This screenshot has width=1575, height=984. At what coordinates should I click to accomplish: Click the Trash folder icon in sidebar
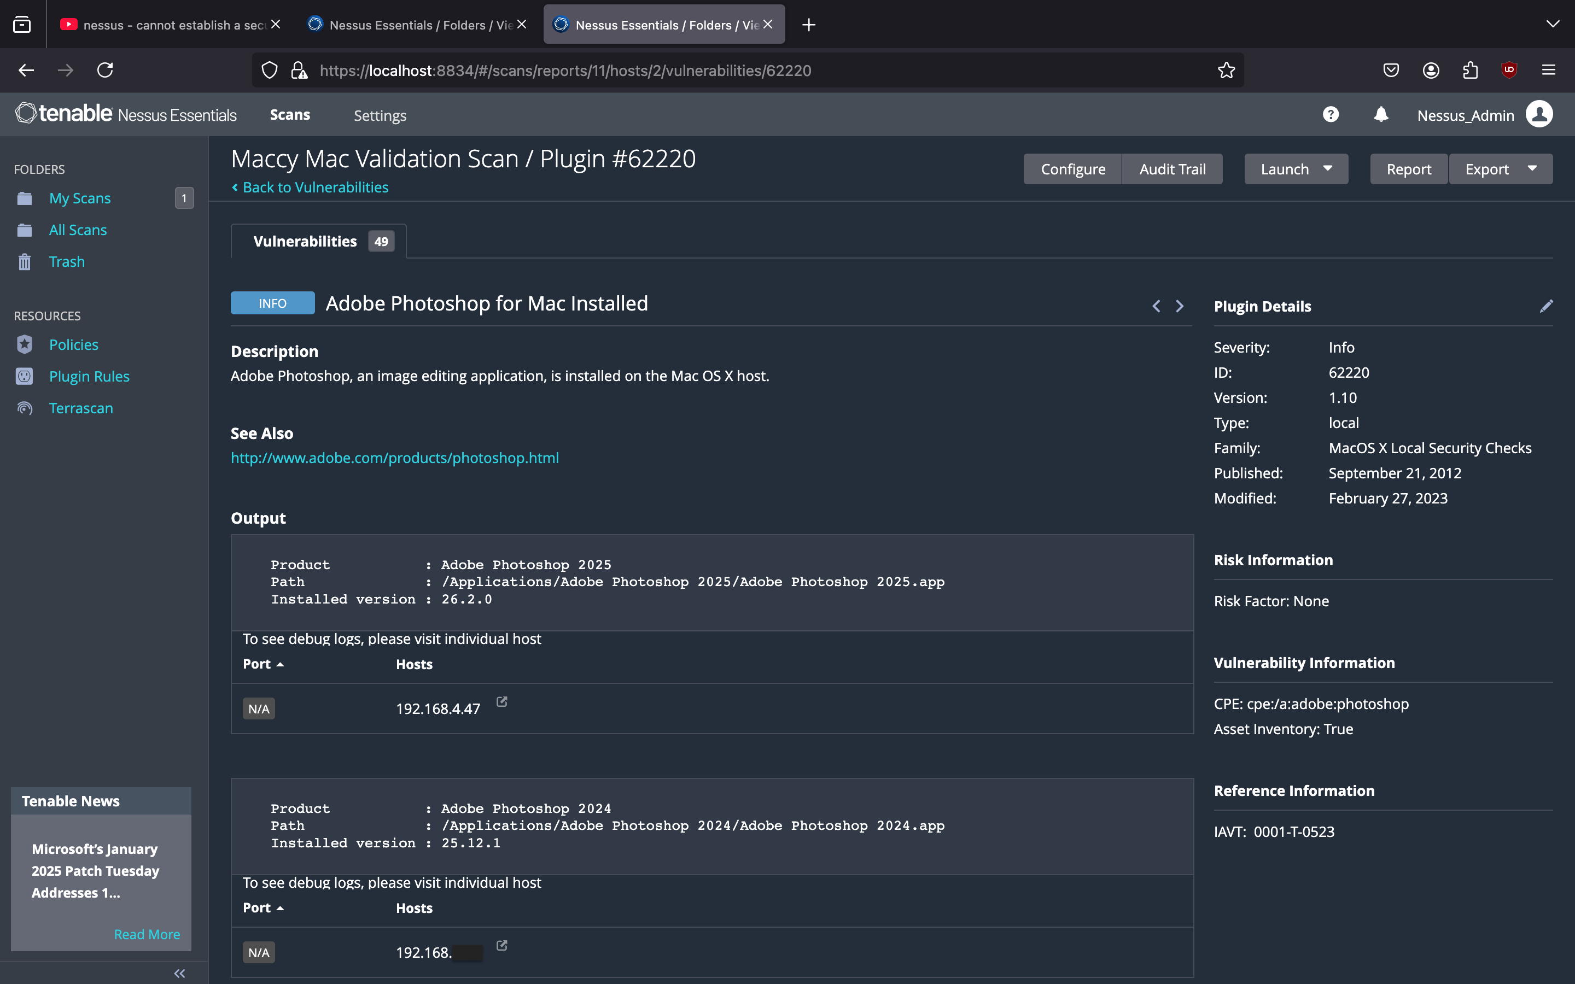pos(25,262)
